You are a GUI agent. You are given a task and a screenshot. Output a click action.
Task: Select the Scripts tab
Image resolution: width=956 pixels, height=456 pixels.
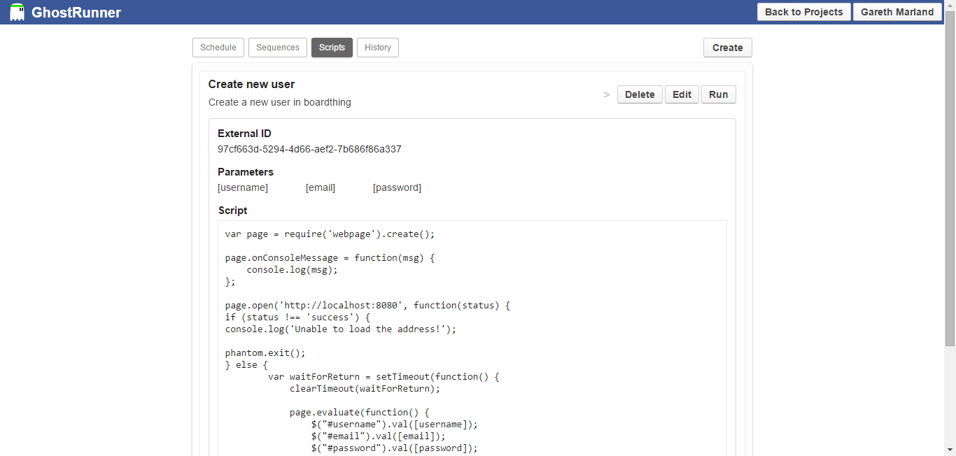332,48
